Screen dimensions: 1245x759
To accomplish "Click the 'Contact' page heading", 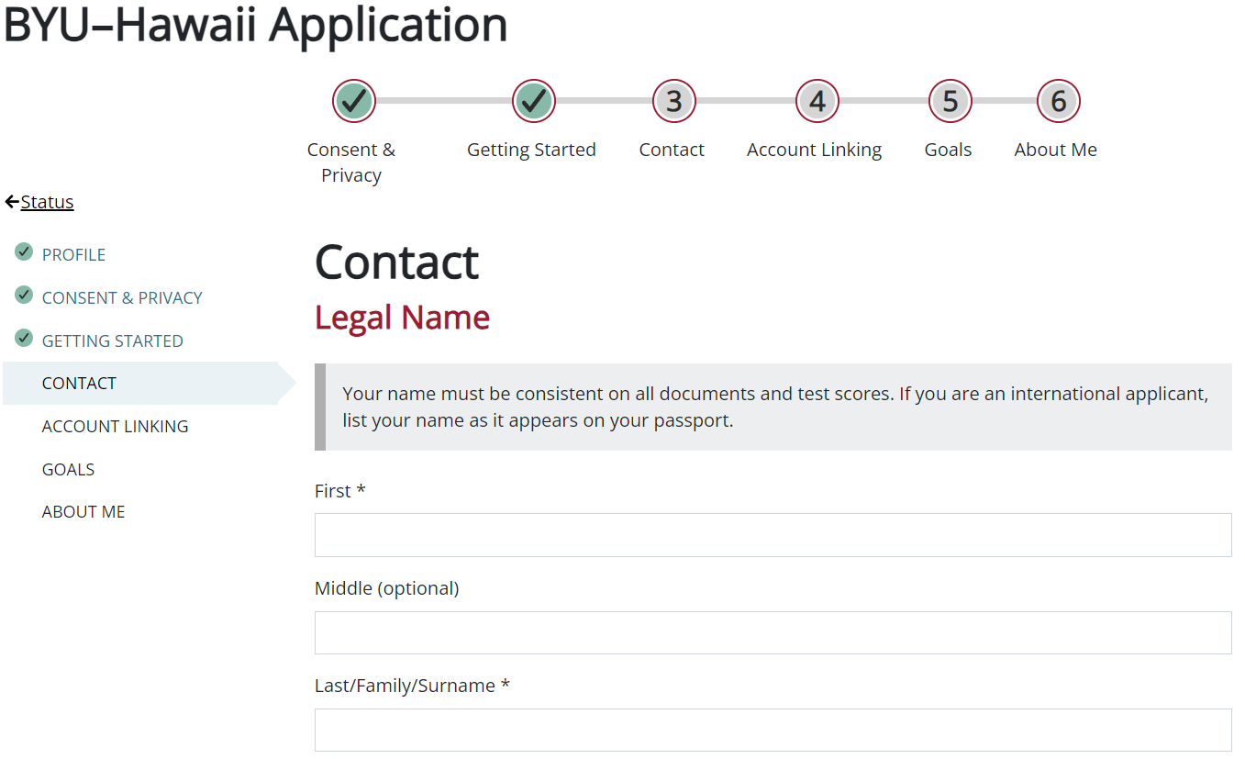I will coord(396,262).
